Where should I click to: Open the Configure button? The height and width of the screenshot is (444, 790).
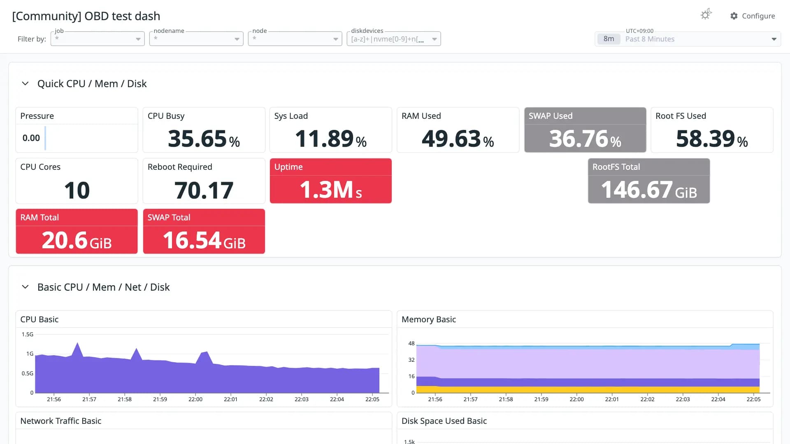pos(753,16)
